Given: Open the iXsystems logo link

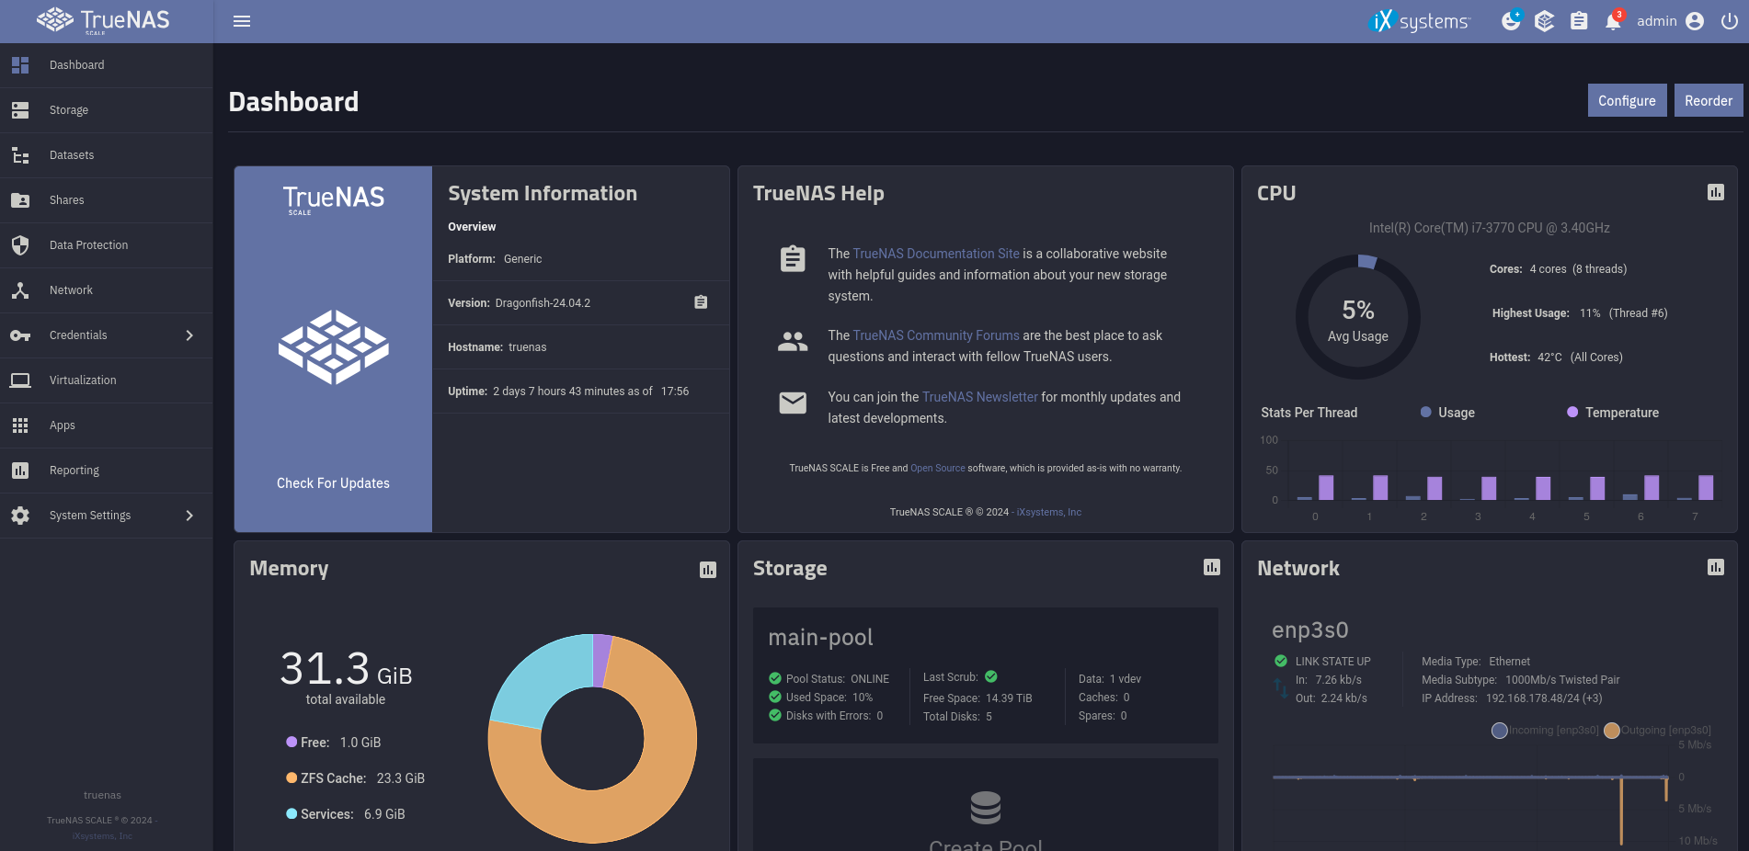Looking at the screenshot, I should click(1421, 21).
